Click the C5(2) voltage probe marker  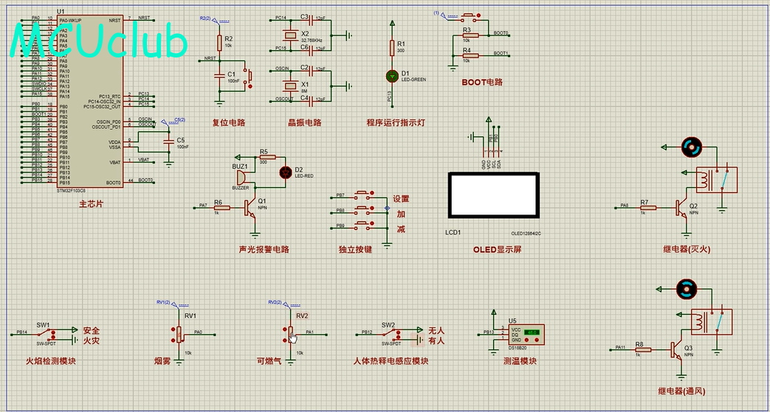point(172,121)
